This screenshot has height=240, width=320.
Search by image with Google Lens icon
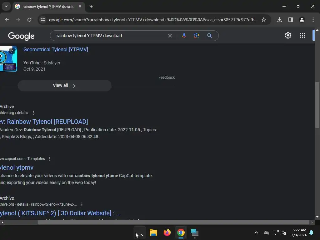tap(197, 36)
